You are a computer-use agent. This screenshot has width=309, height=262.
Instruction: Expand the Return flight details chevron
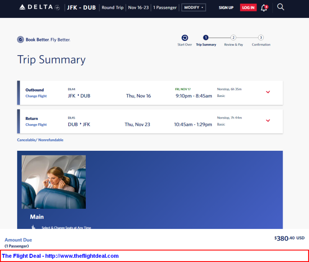pyautogui.click(x=268, y=120)
